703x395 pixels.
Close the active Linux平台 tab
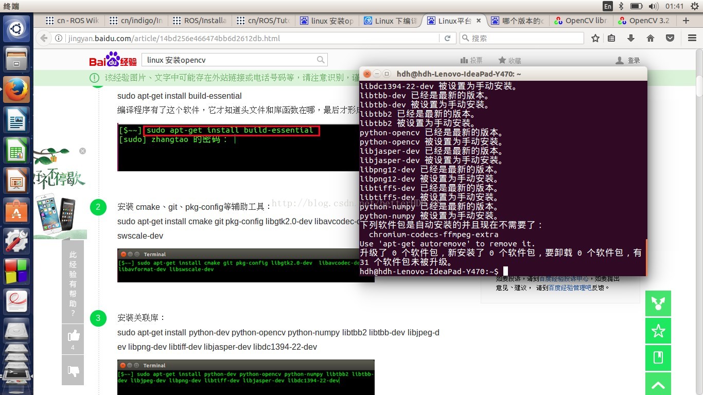click(479, 21)
